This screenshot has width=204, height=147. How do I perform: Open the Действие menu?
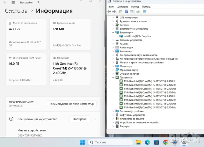[123, 6]
